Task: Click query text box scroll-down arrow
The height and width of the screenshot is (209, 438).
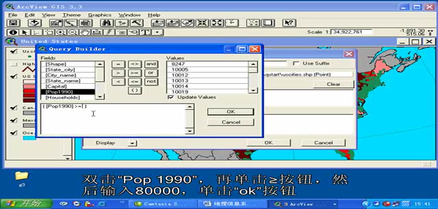Action: 190,131
